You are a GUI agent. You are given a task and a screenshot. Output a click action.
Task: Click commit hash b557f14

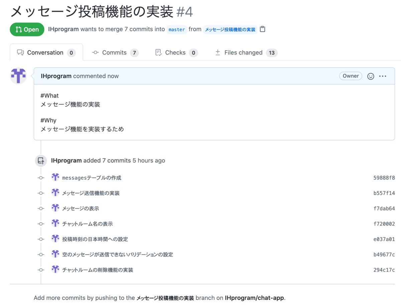coord(384,193)
